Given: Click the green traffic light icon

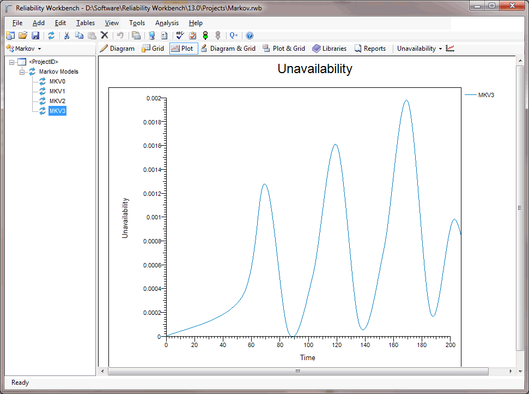Looking at the screenshot, I should (205, 35).
